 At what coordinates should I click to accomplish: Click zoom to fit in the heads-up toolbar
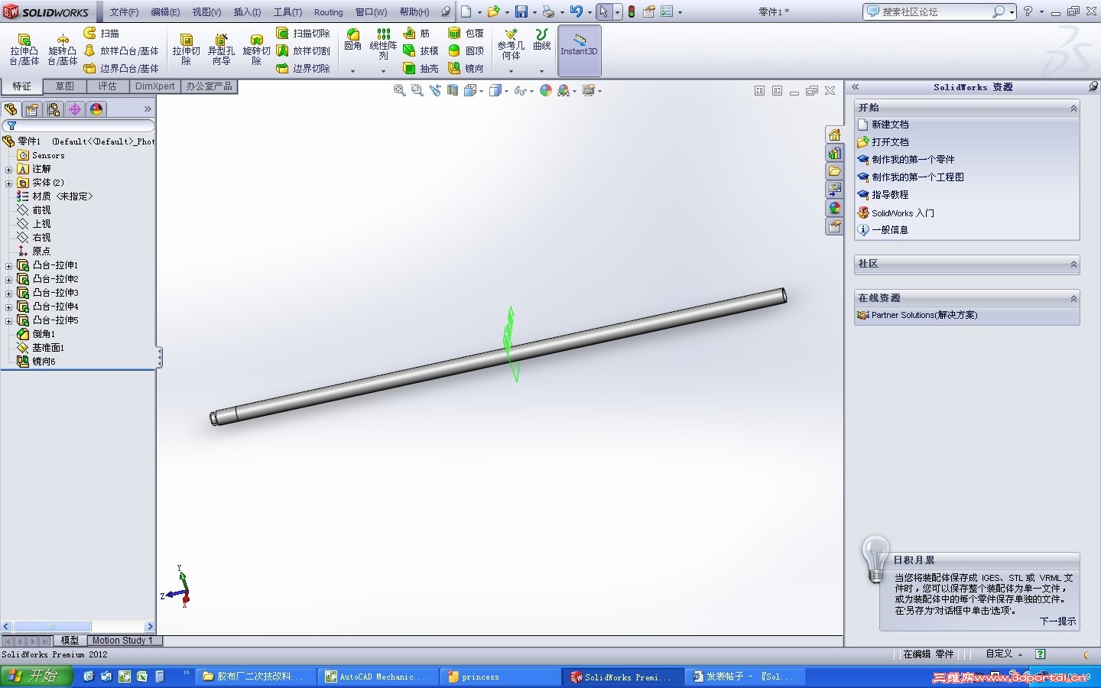click(399, 90)
